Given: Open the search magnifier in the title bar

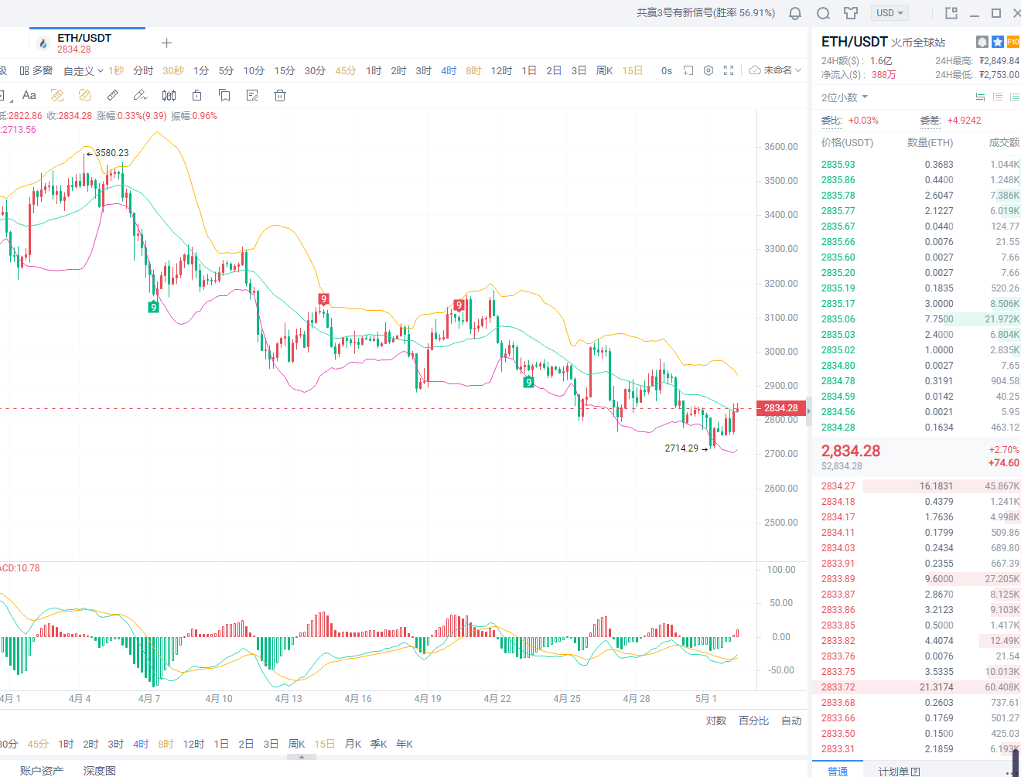Looking at the screenshot, I should pos(823,13).
